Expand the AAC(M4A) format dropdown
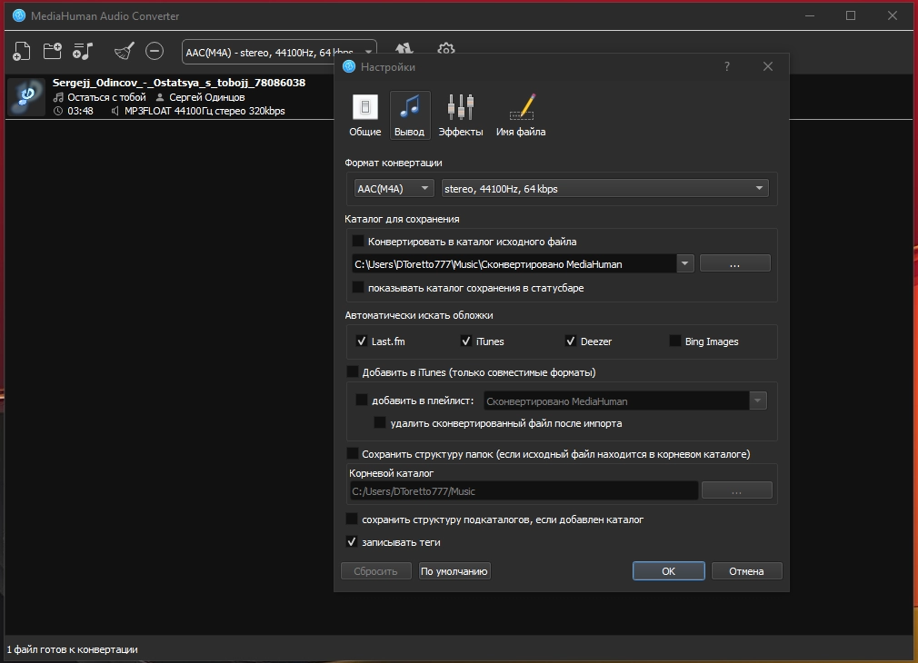 coord(394,188)
